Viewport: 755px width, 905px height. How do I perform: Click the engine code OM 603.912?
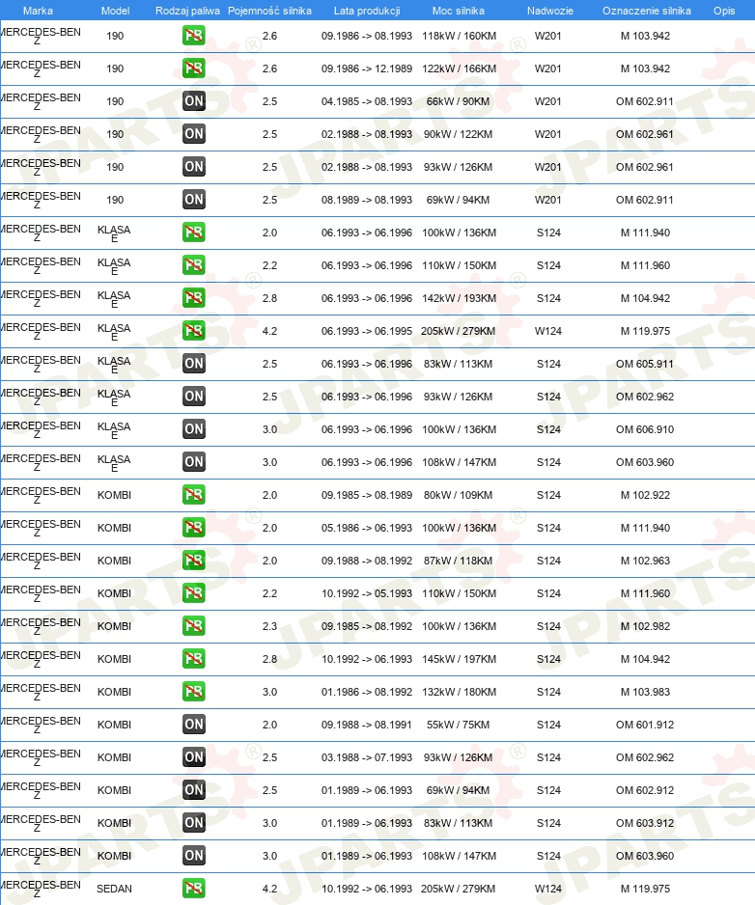pyautogui.click(x=645, y=823)
